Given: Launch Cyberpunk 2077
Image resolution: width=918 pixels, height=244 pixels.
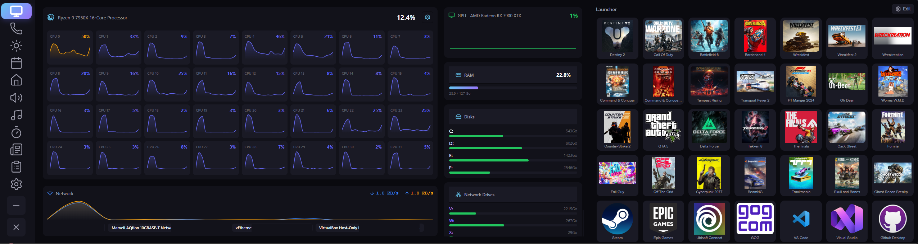Looking at the screenshot, I should (x=709, y=175).
